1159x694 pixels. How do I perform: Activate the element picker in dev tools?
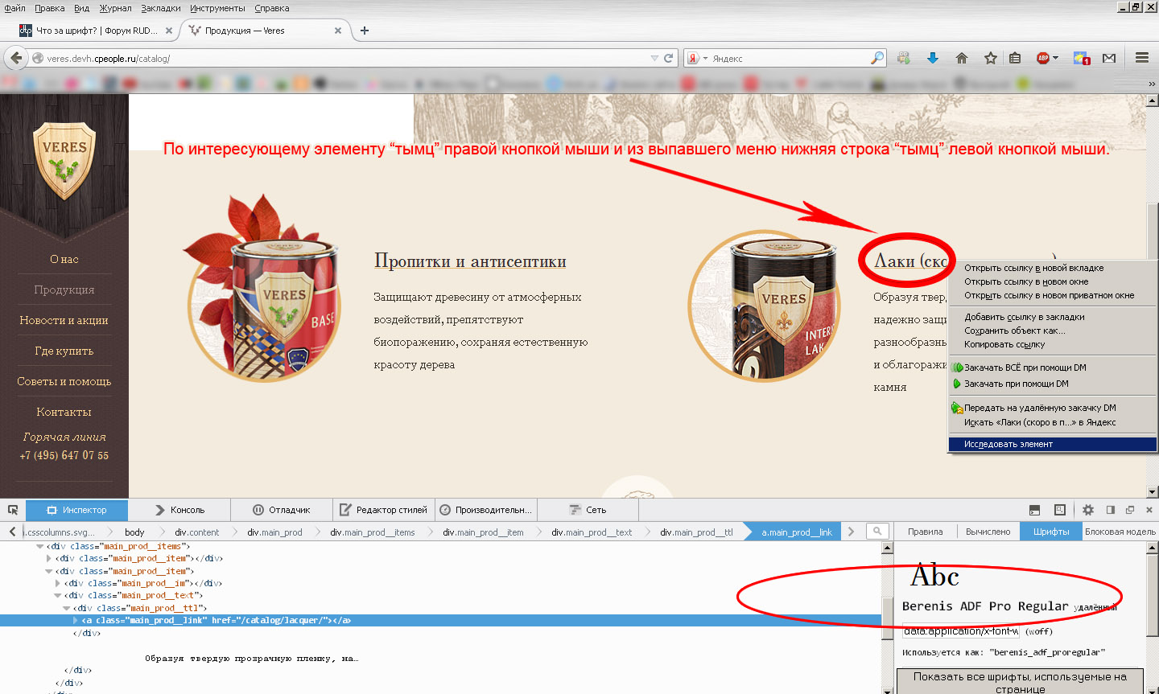click(13, 510)
